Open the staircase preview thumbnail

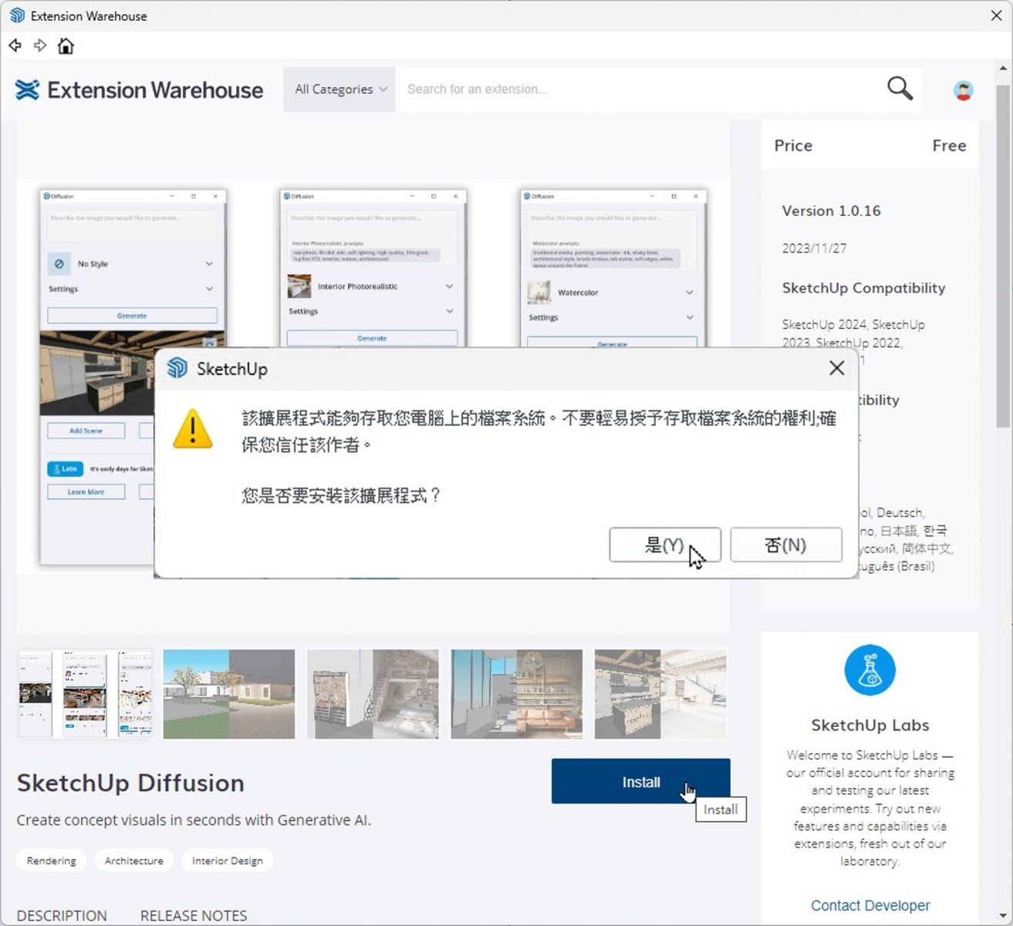tap(373, 693)
